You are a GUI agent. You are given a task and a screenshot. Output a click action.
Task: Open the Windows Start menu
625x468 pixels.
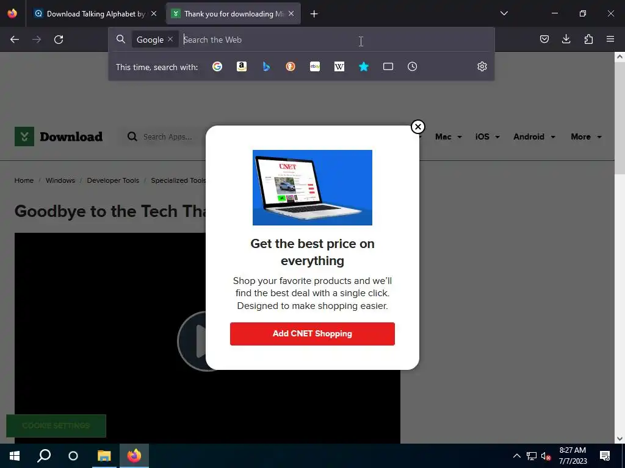pos(15,456)
